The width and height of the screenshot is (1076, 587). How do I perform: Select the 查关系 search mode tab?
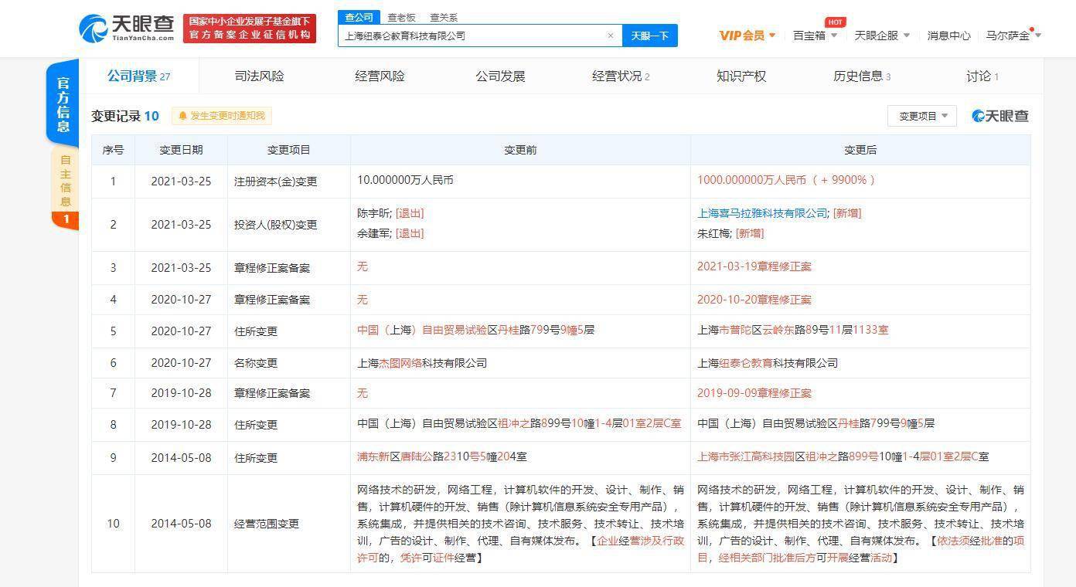click(444, 17)
